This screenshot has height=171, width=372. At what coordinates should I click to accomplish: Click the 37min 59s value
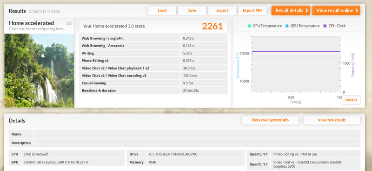click(x=191, y=90)
